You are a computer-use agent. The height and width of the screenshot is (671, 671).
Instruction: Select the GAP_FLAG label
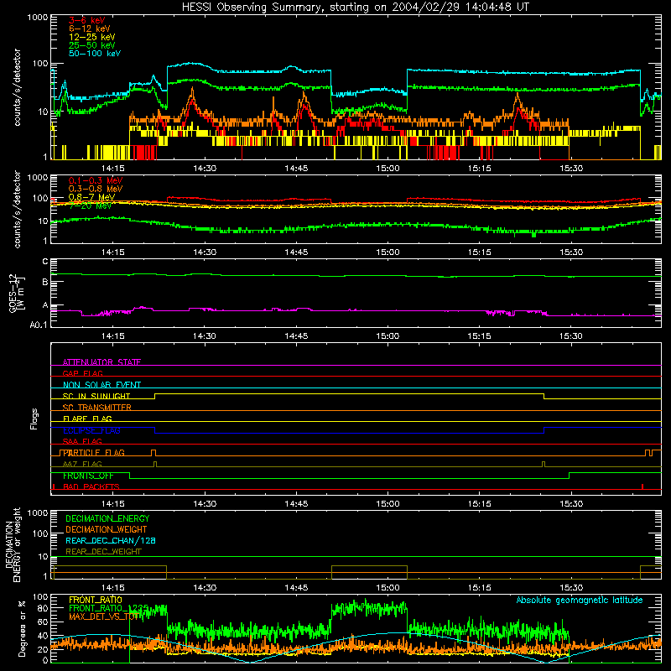tap(82, 373)
